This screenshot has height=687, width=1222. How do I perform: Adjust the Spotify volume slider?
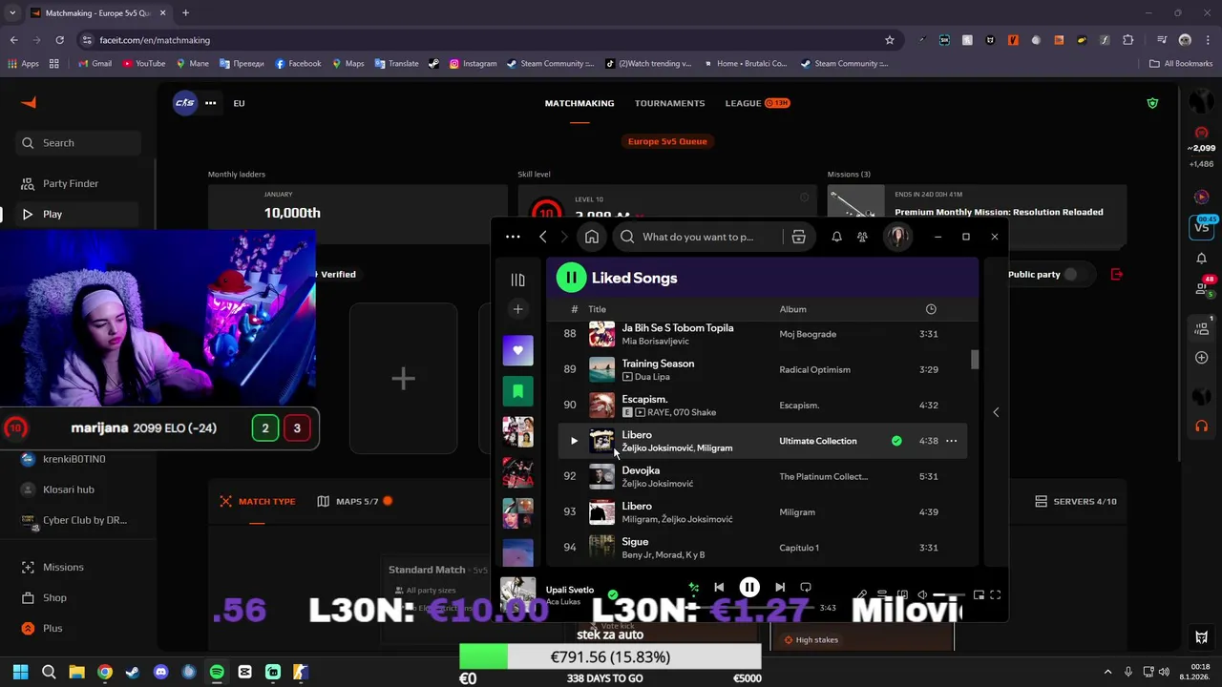point(947,594)
